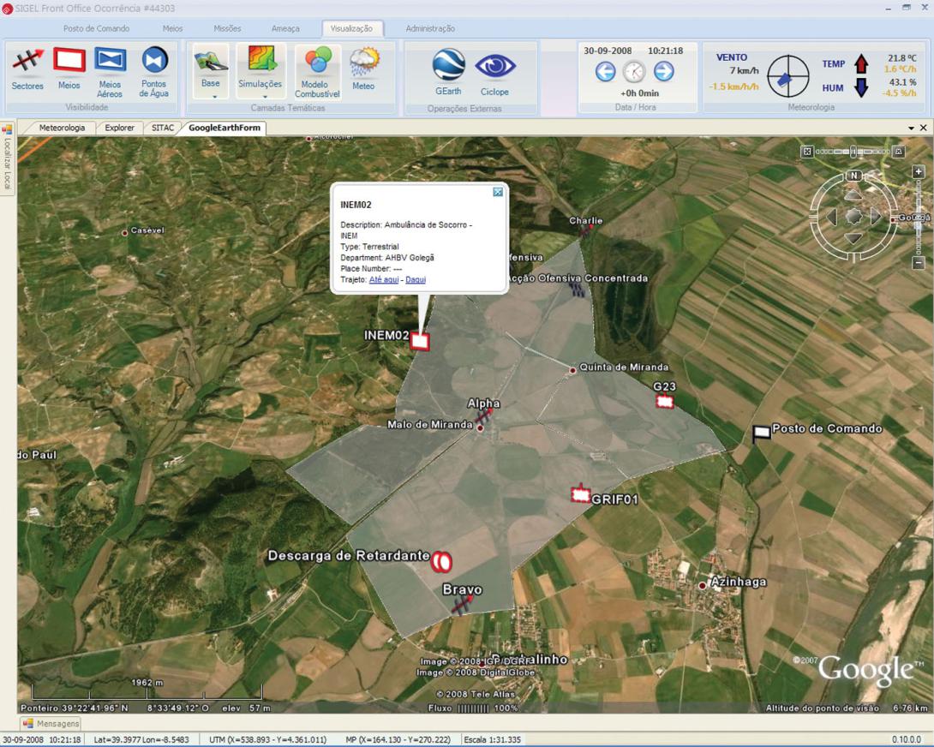
Task: Open the document tab list dropdown
Action: click(912, 128)
